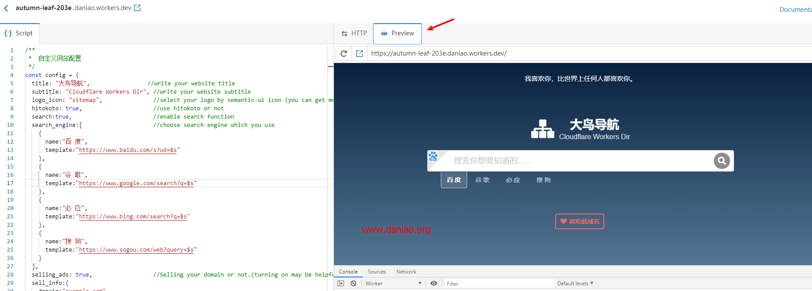
Task: Open preview in new tab icon
Action: click(360, 53)
